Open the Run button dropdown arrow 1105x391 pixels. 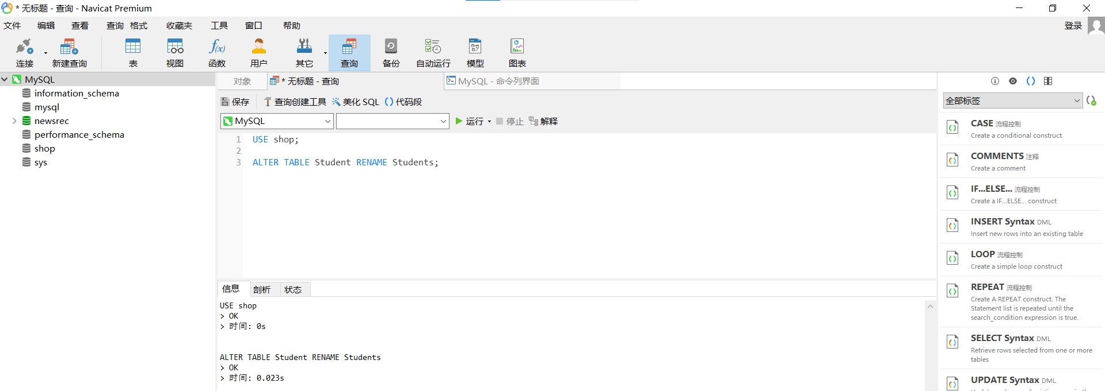(x=490, y=121)
